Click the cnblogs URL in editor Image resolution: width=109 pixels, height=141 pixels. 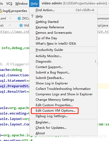click(x=15, y=32)
